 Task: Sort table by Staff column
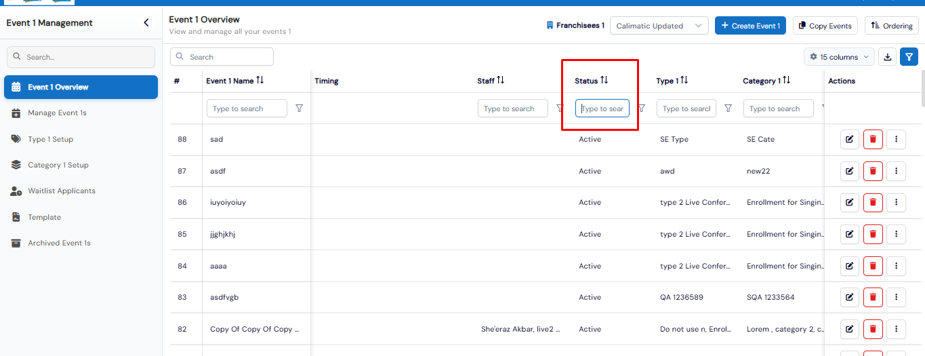pyautogui.click(x=500, y=81)
